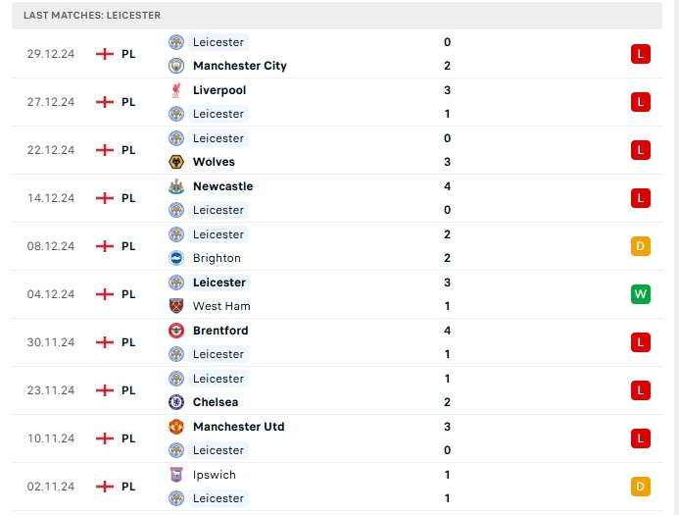Click the Ipswich club crest icon
Image resolution: width=679 pixels, height=515 pixels.
click(176, 475)
